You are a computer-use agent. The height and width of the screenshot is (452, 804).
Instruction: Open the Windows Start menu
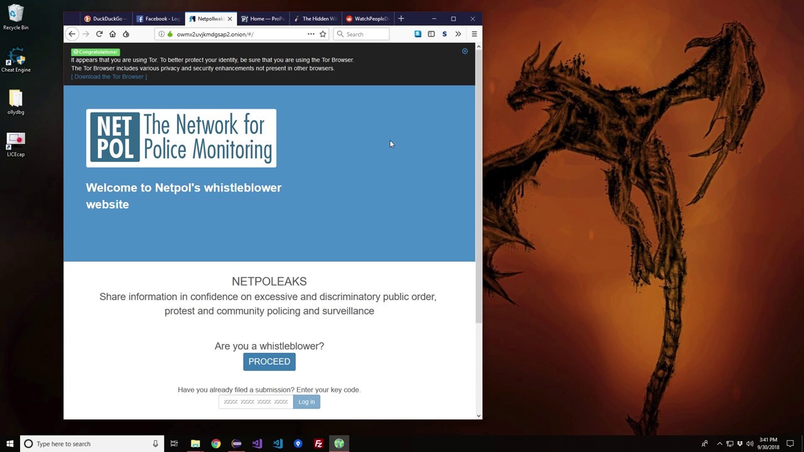9,444
